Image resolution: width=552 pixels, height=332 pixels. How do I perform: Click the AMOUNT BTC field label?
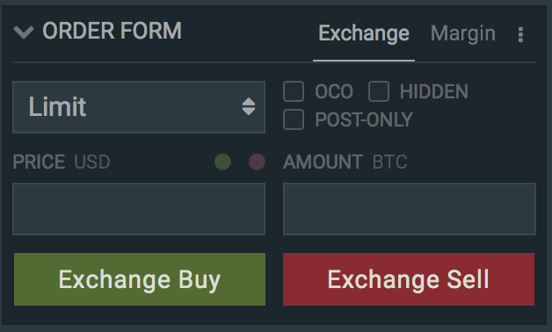coord(345,162)
